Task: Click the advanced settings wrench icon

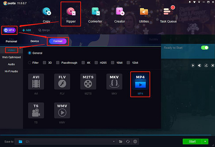Action: pyautogui.click(x=200, y=66)
